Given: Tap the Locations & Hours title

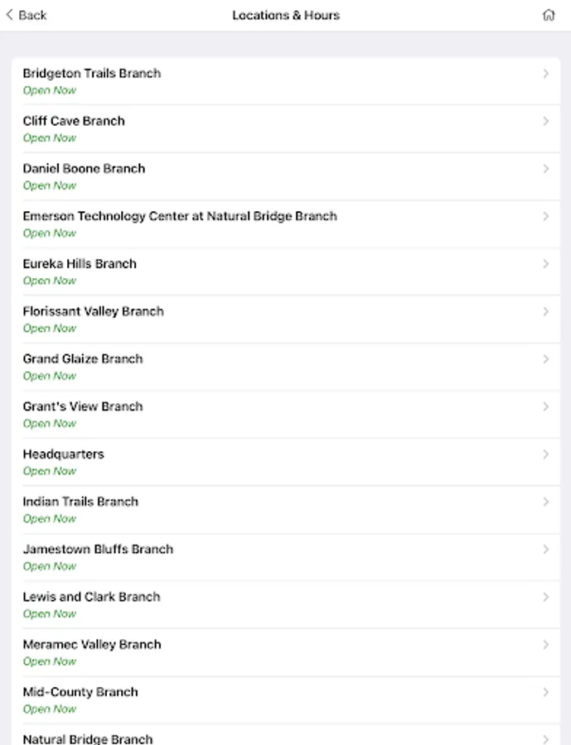Looking at the screenshot, I should coord(286,15).
